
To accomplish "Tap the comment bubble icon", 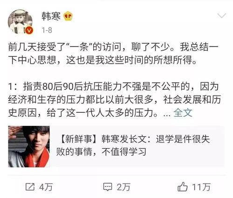I will click(108, 187).
